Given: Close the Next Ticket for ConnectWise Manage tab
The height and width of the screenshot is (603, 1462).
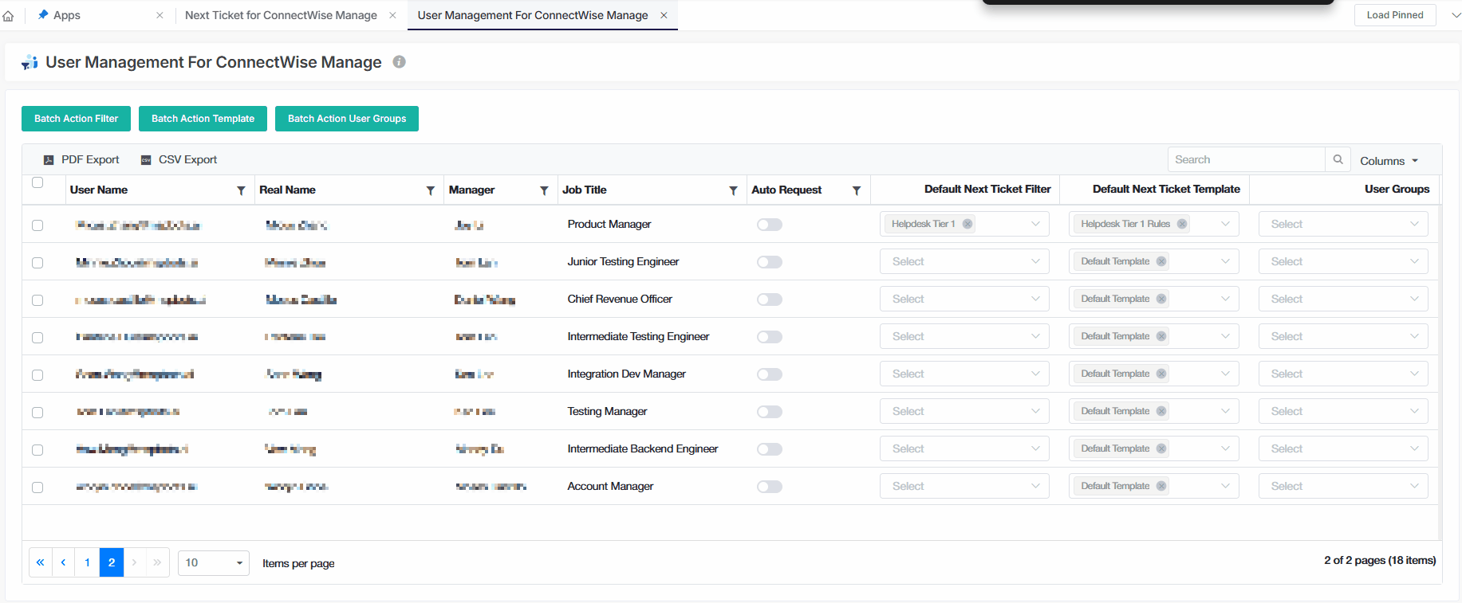Looking at the screenshot, I should [x=392, y=15].
